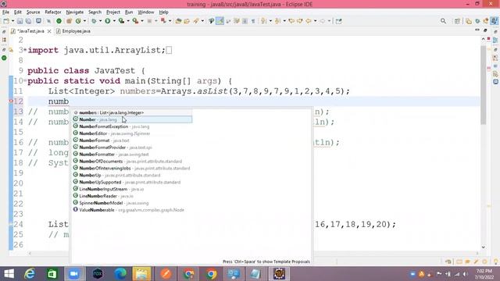Viewport: 500px width, 281px height.
Task: Open the New file dropdown arrow
Action: click(x=12, y=21)
